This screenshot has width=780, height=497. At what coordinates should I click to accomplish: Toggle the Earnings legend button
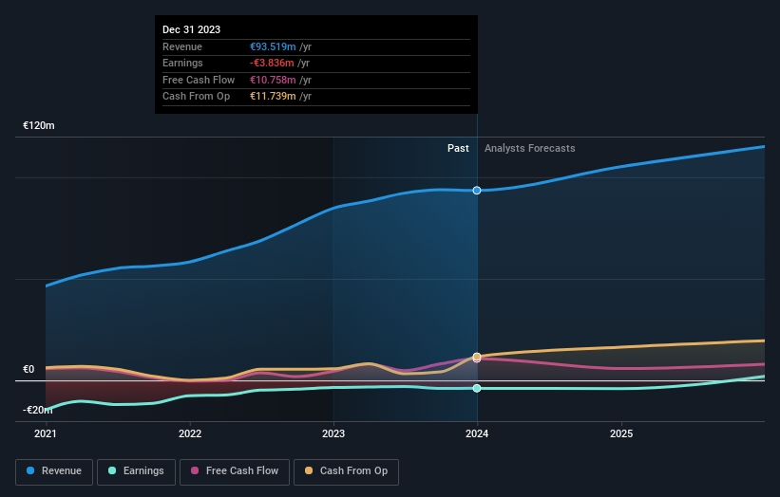click(136, 471)
